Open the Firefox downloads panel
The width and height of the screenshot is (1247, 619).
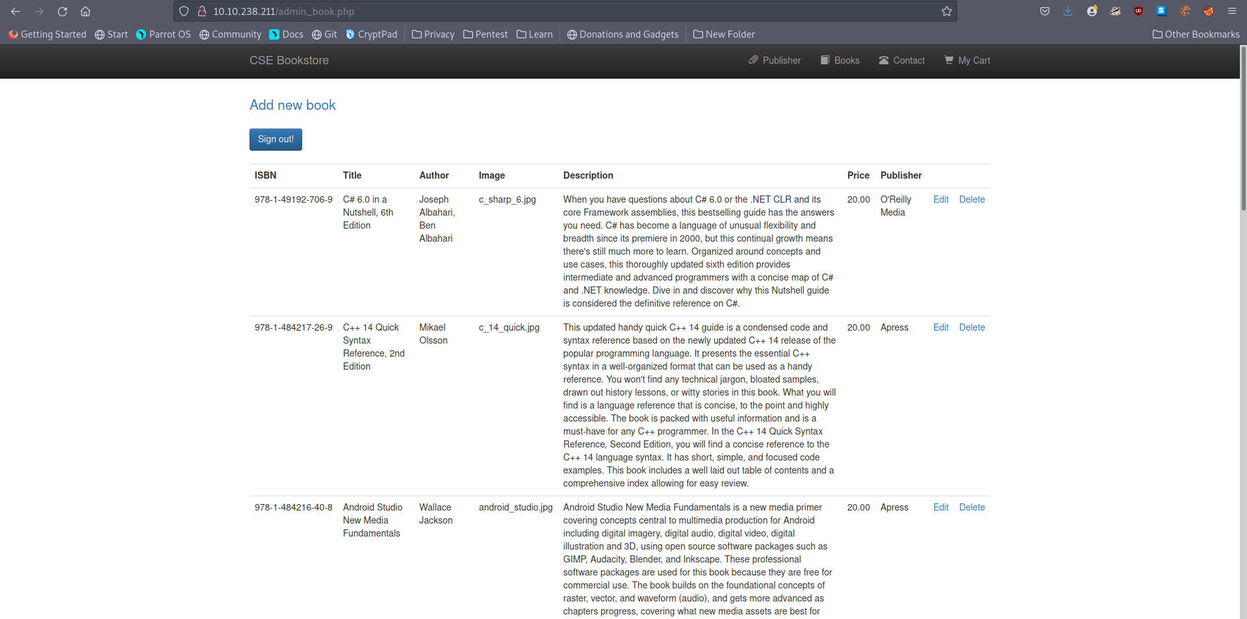pyautogui.click(x=1068, y=11)
